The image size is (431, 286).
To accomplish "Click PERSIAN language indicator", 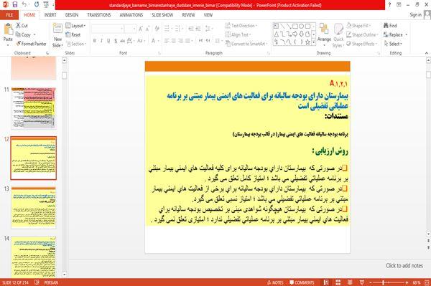I will pyautogui.click(x=51, y=282).
